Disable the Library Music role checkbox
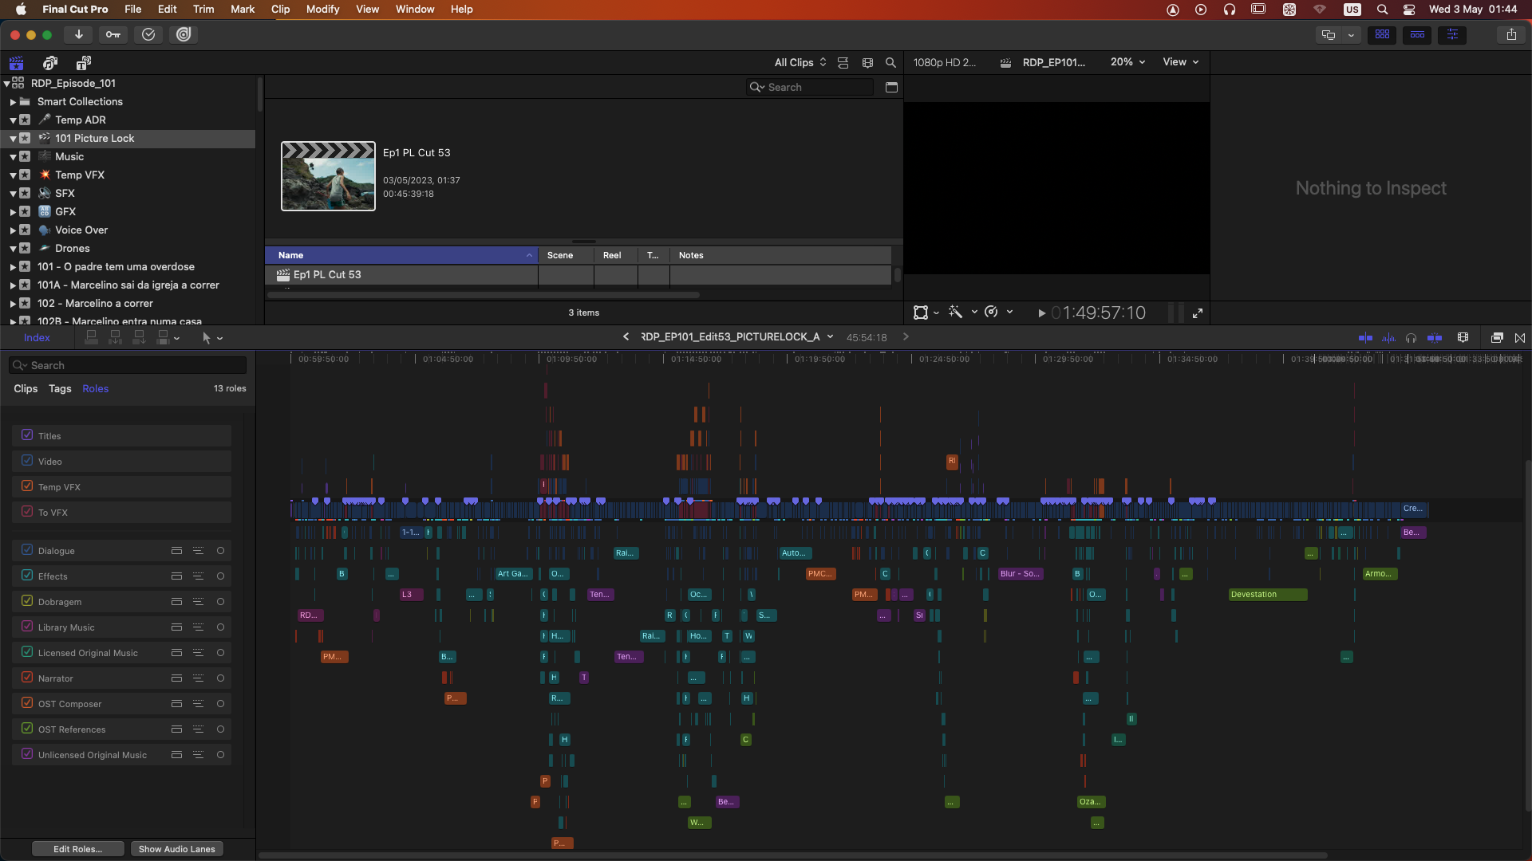Viewport: 1532px width, 861px height. (27, 627)
